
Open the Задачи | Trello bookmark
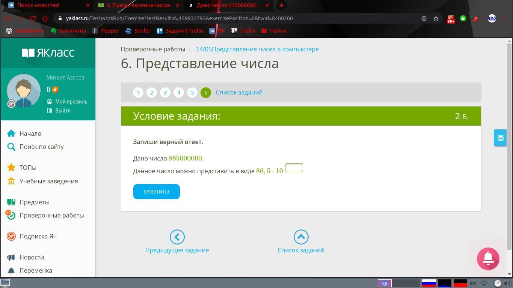[x=180, y=31]
